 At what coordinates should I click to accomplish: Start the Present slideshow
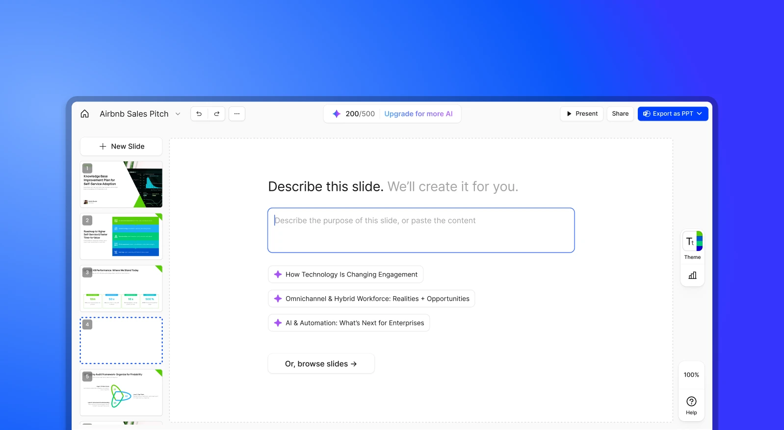tap(582, 114)
